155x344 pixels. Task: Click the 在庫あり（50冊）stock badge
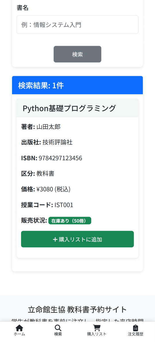[70, 221]
